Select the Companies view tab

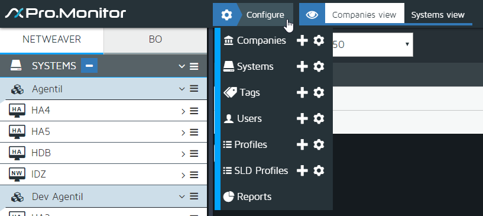pyautogui.click(x=364, y=15)
